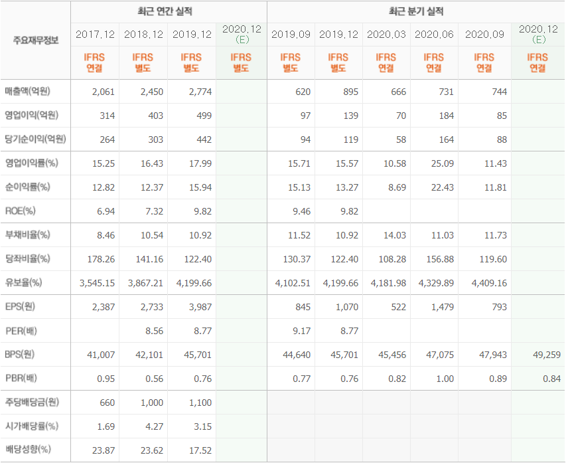
Task: Click the 25.09 operating margin value
Action: tap(441, 163)
